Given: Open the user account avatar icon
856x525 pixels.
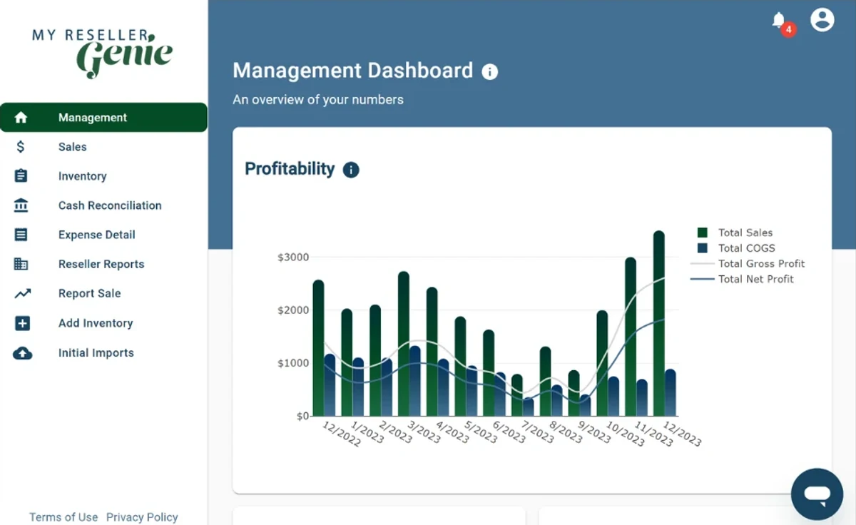Looking at the screenshot, I should tap(822, 19).
